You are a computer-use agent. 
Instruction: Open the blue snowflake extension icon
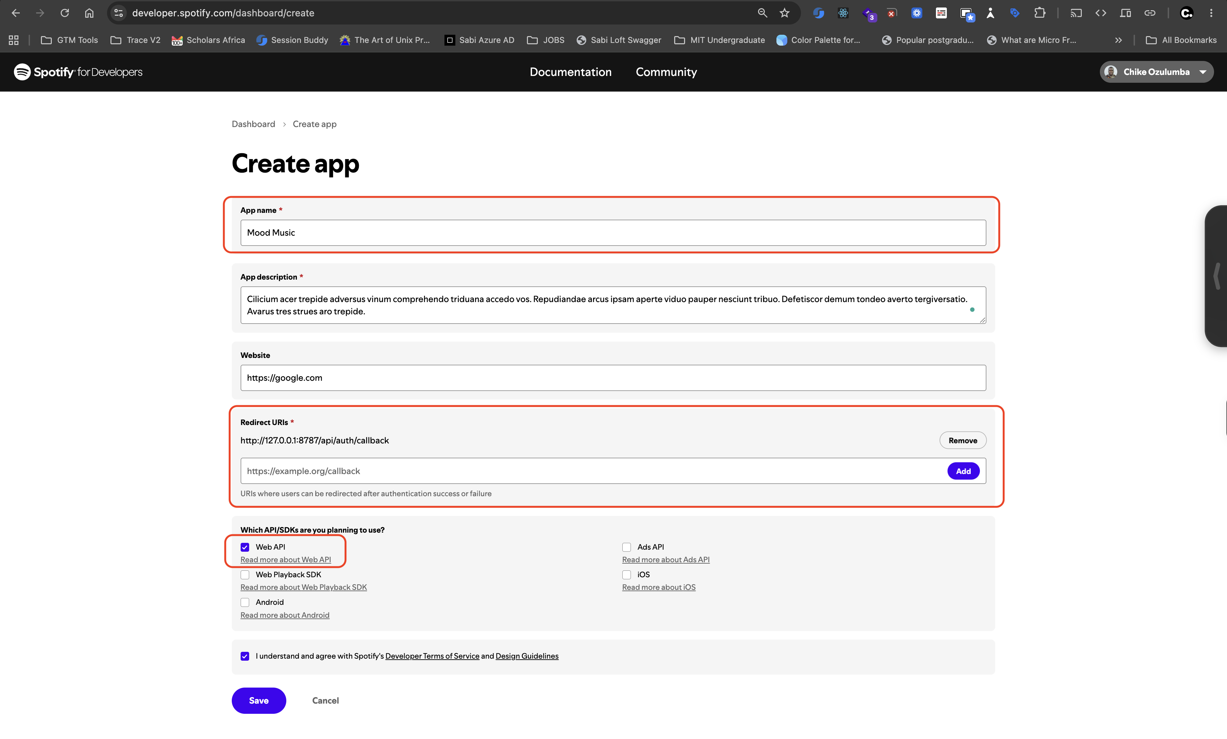pyautogui.click(x=916, y=13)
